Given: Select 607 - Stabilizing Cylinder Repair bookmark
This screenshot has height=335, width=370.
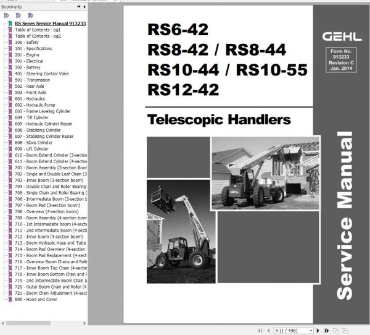Looking at the screenshot, I should [44, 136].
